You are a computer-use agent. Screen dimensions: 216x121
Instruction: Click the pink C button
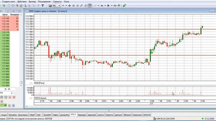tap(9, 106)
